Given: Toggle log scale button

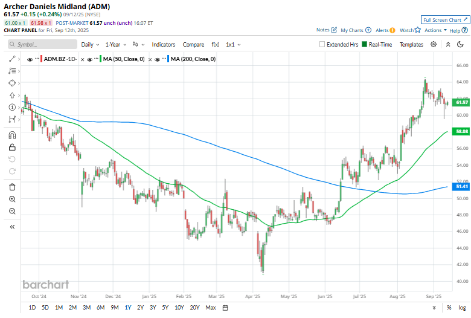Looking at the screenshot, I should pyautogui.click(x=462, y=308).
